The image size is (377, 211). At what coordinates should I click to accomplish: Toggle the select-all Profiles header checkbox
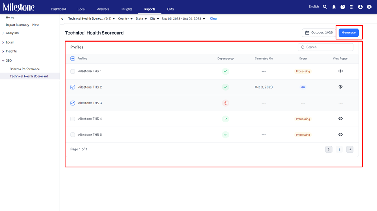[x=73, y=59]
